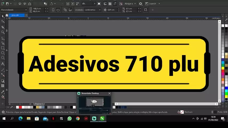Screen dimensions: 228x128
Task: Pick the Ellipse tool
Action: pyautogui.click(x=3, y=53)
